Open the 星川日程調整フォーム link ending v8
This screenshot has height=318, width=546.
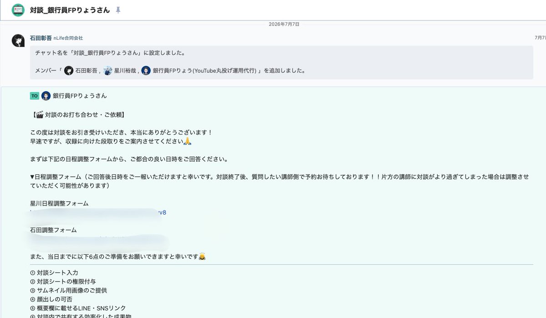(98, 212)
